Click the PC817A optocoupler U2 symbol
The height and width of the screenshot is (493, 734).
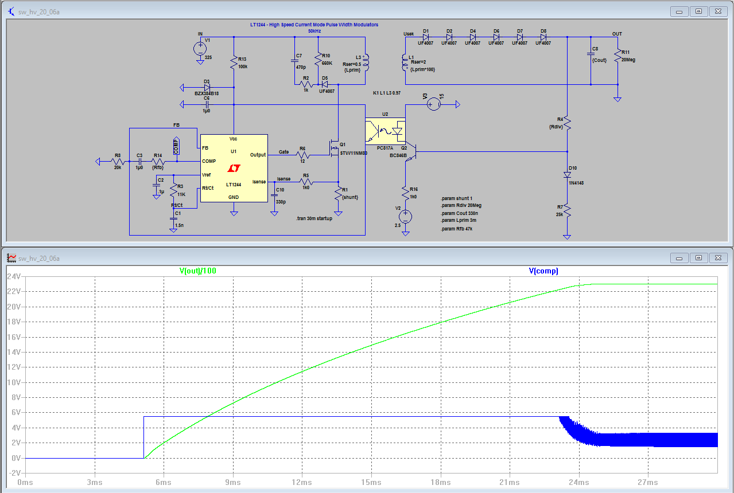[386, 130]
